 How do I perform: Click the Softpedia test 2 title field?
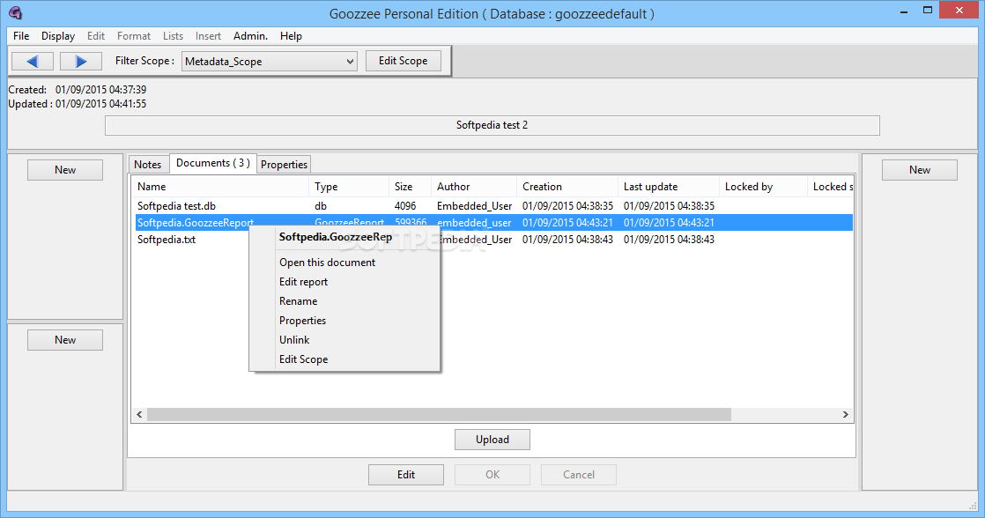(492, 126)
